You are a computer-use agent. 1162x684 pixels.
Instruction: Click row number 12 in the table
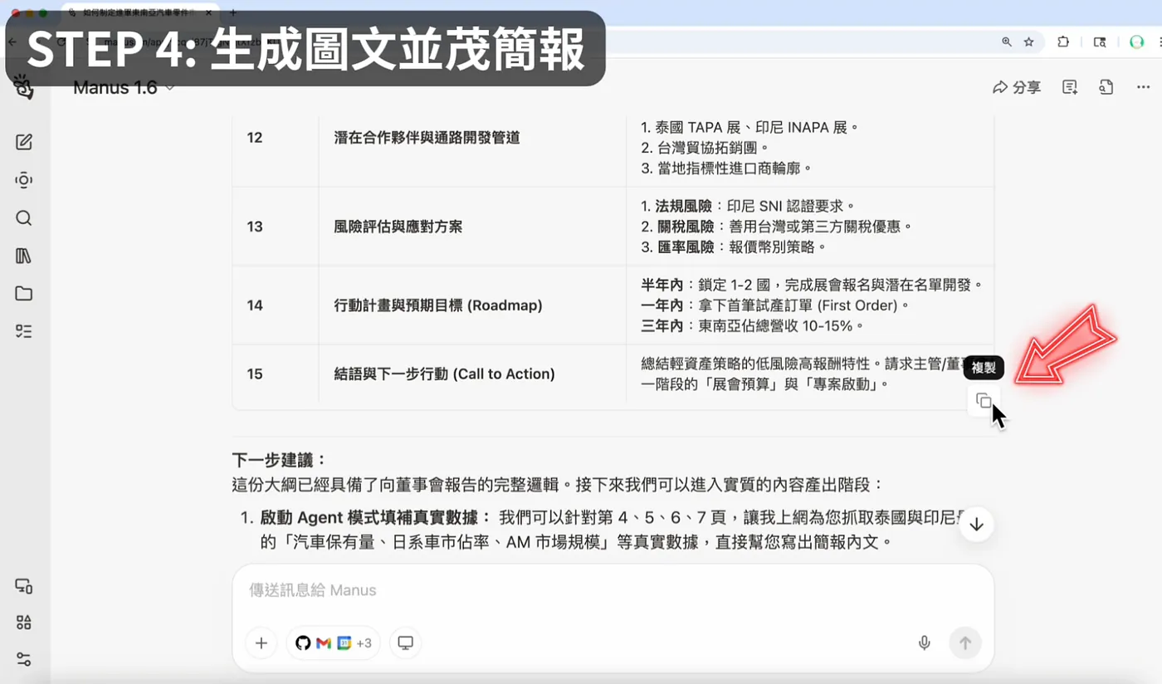click(x=254, y=138)
